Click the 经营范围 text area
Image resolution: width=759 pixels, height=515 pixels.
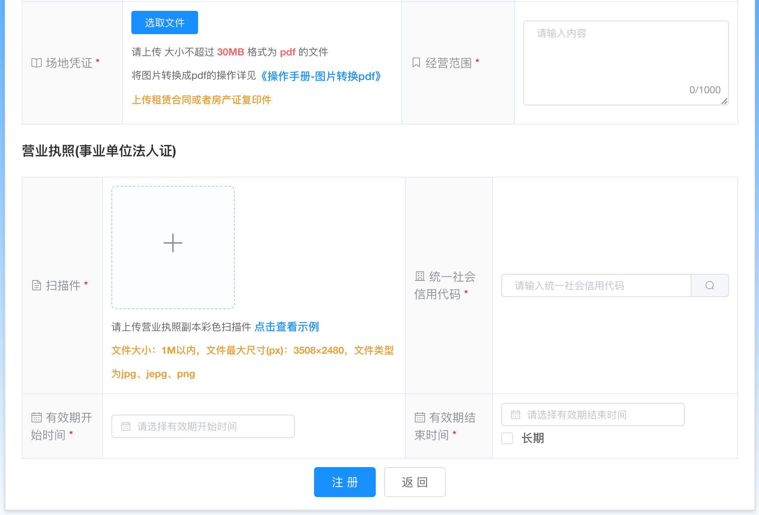[626, 63]
